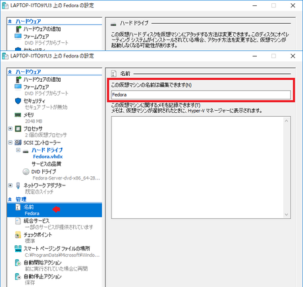Click the セキュリティ shield icon

pos(18,101)
